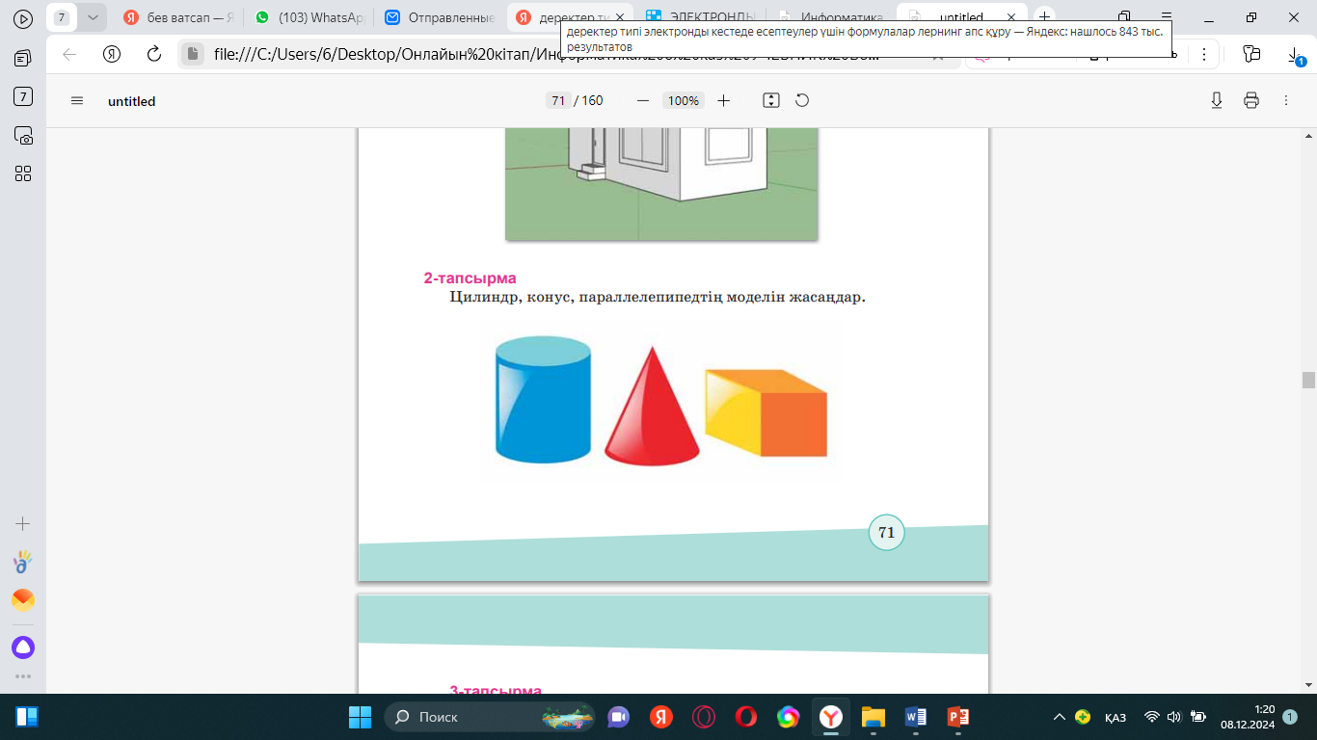Click the Yandex Browser taskbar icon
This screenshot has width=1317, height=740.
(x=830, y=717)
